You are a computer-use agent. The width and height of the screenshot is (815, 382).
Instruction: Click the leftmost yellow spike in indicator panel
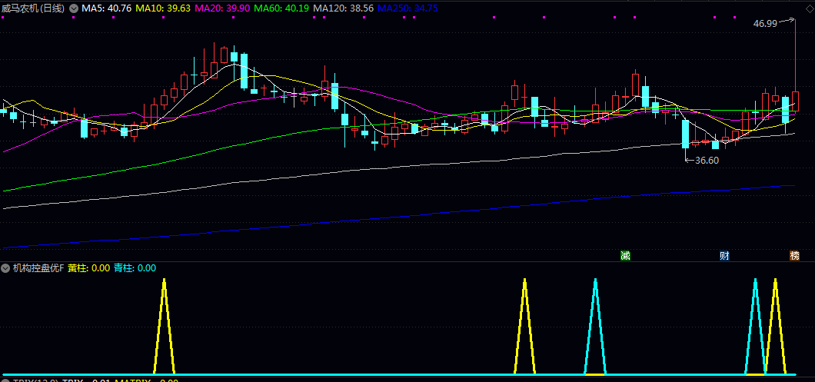pos(164,323)
